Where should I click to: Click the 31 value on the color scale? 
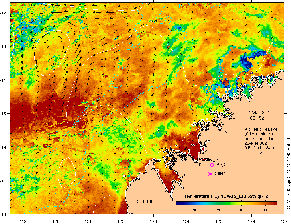click(x=265, y=210)
